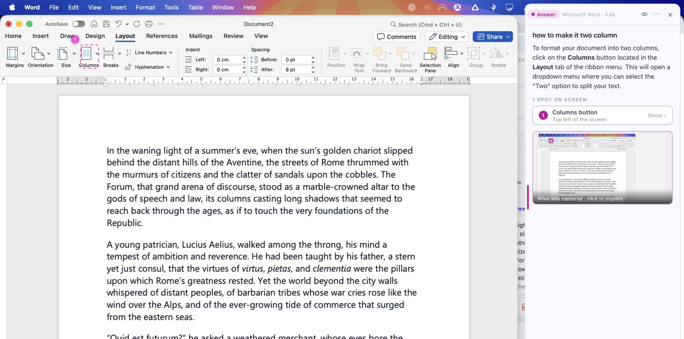Open the Undo history dropdown arrow
Viewport: 684px width, 339px height.
(127, 24)
